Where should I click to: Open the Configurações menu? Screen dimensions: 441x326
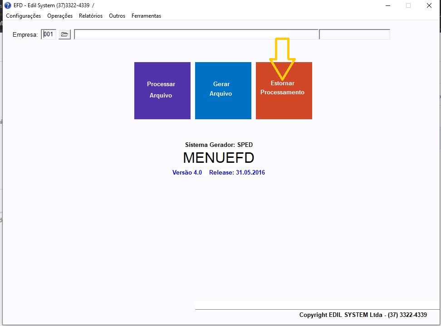point(23,16)
